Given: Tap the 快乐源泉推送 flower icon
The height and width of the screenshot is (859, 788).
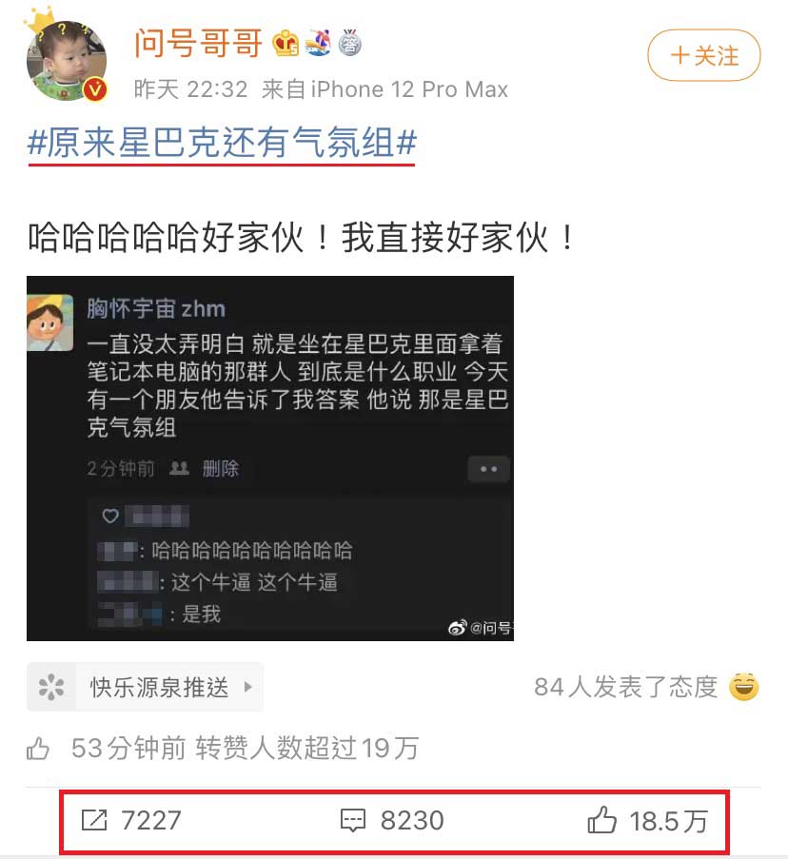Looking at the screenshot, I should point(51,687).
